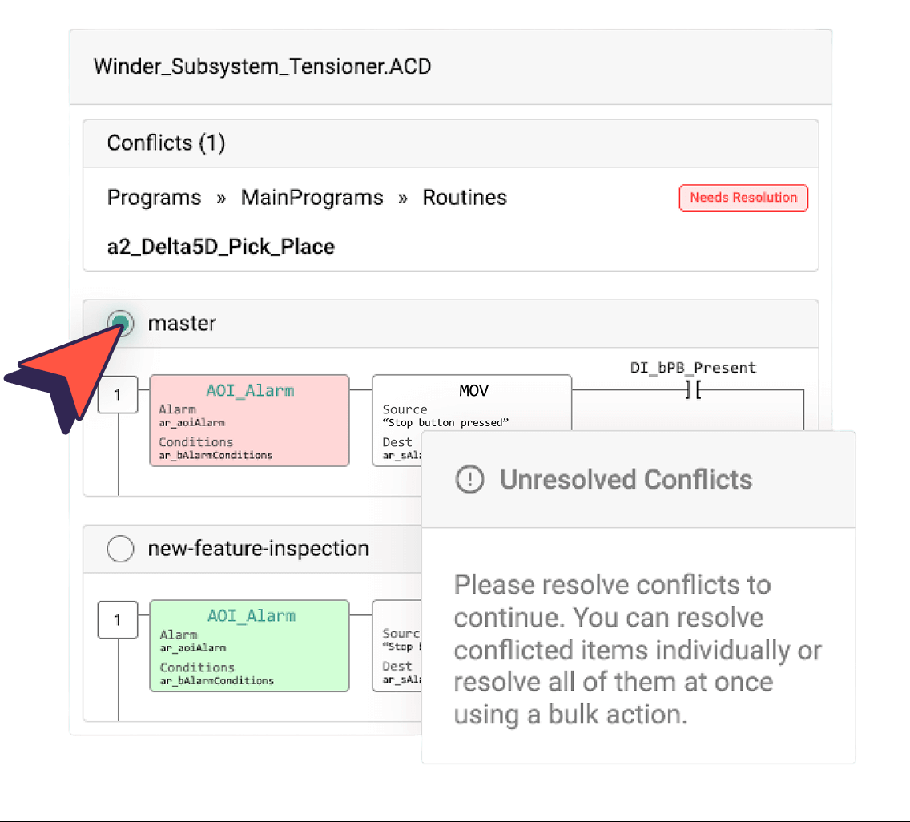Select rung number 1 in the master branch
This screenshot has width=910, height=822.
pos(118,394)
